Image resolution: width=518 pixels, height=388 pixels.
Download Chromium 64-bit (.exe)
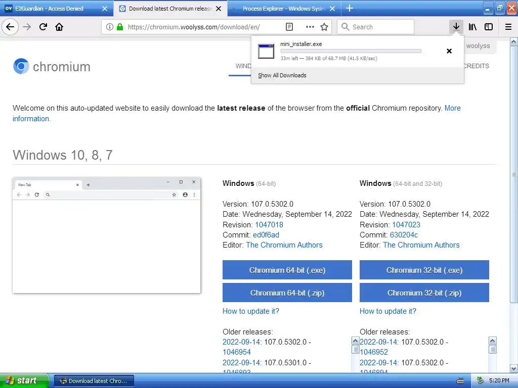pos(287,270)
